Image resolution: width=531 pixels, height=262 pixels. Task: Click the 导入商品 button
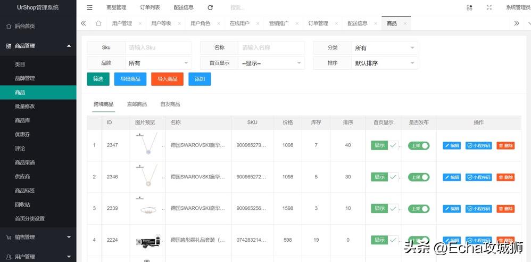[167, 79]
